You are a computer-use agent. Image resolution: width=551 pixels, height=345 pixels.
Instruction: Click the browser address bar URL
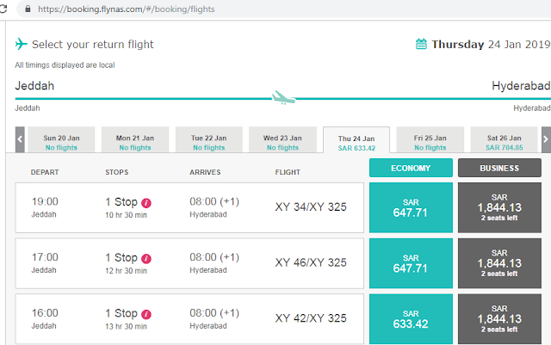127,9
